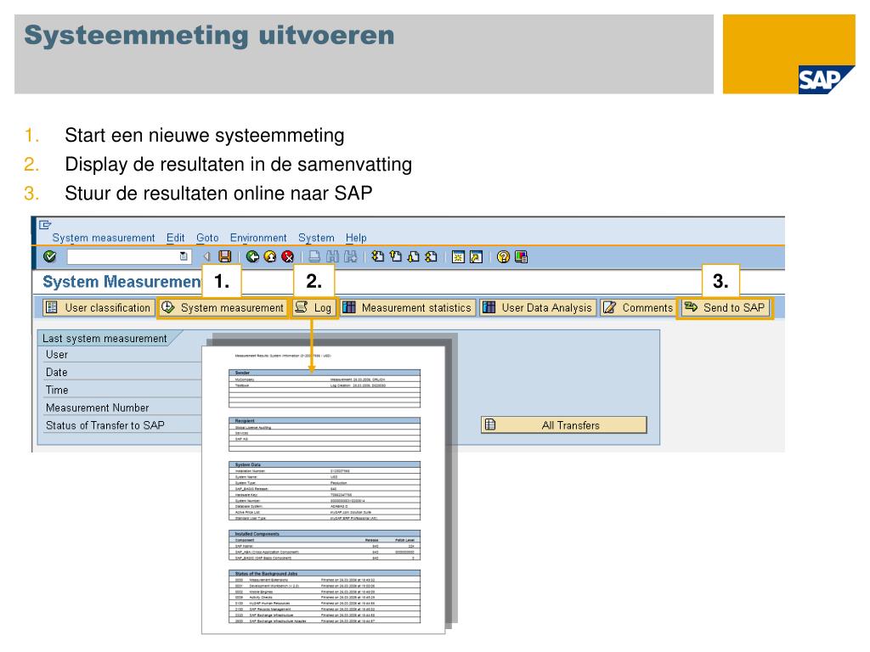Click the Send to SAP button
The height and width of the screenshot is (652, 870).
coord(725,307)
